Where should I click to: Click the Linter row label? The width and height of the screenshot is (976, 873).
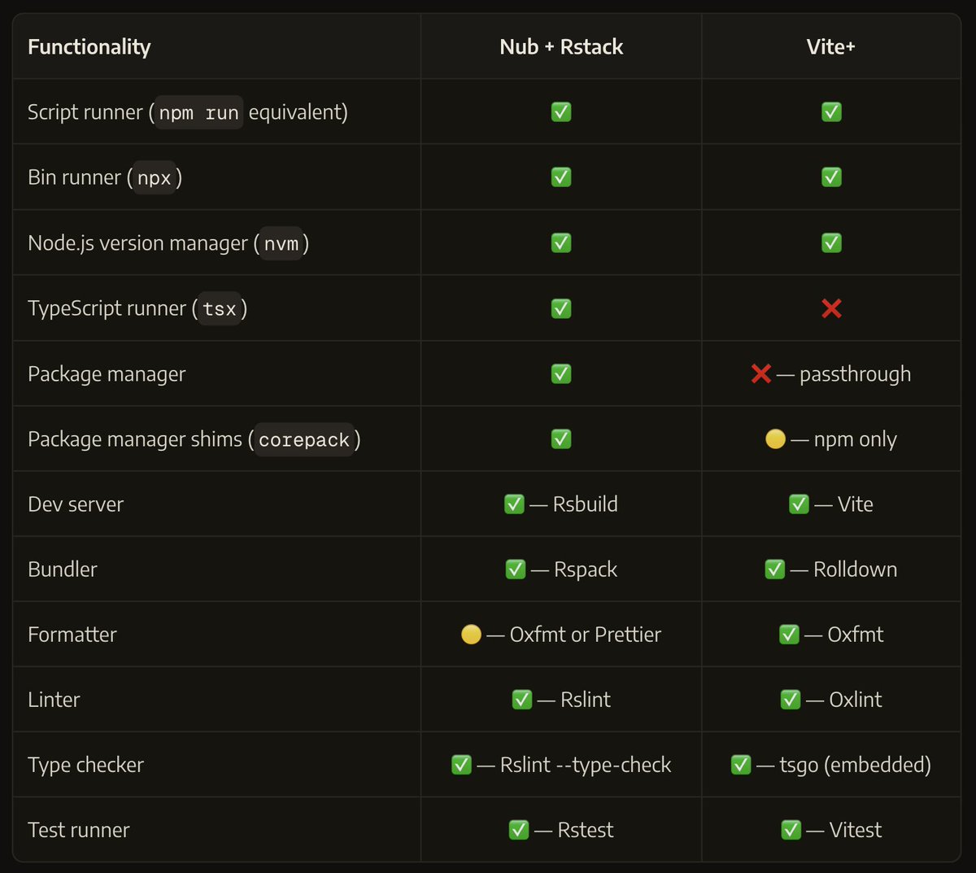[x=54, y=700]
